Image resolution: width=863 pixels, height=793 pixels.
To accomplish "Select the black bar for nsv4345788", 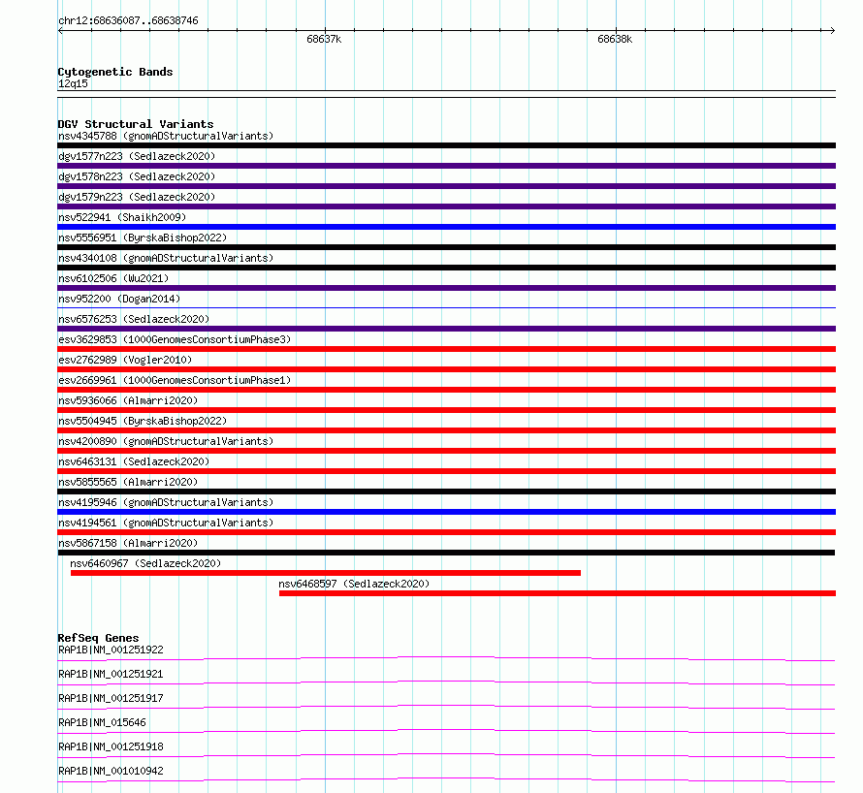I will [x=446, y=145].
